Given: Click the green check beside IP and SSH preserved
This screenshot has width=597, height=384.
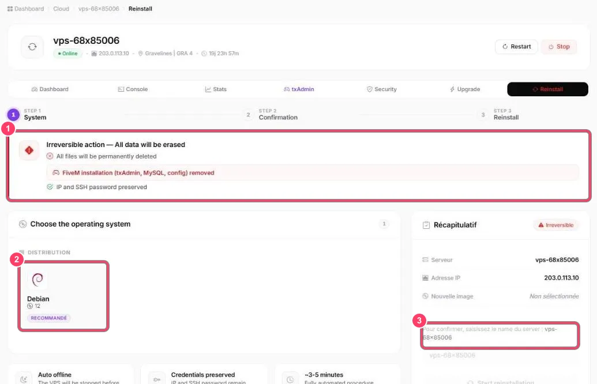Looking at the screenshot, I should 50,187.
